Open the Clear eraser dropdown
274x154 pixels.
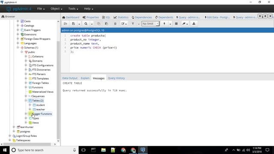click(x=185, y=24)
